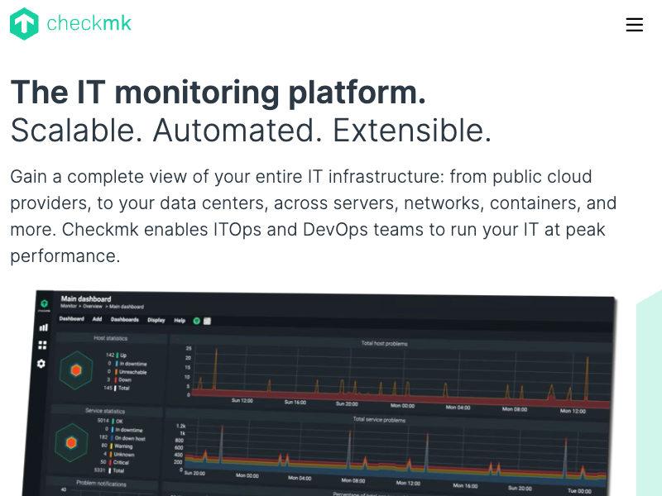
Task: Click the Main dashboard screenshot image
Action: coord(319,393)
